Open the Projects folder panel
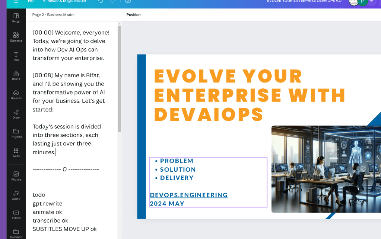The image size is (381, 239). click(16, 133)
